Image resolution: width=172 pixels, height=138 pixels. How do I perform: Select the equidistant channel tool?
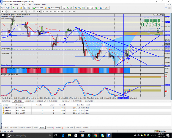(22, 11)
